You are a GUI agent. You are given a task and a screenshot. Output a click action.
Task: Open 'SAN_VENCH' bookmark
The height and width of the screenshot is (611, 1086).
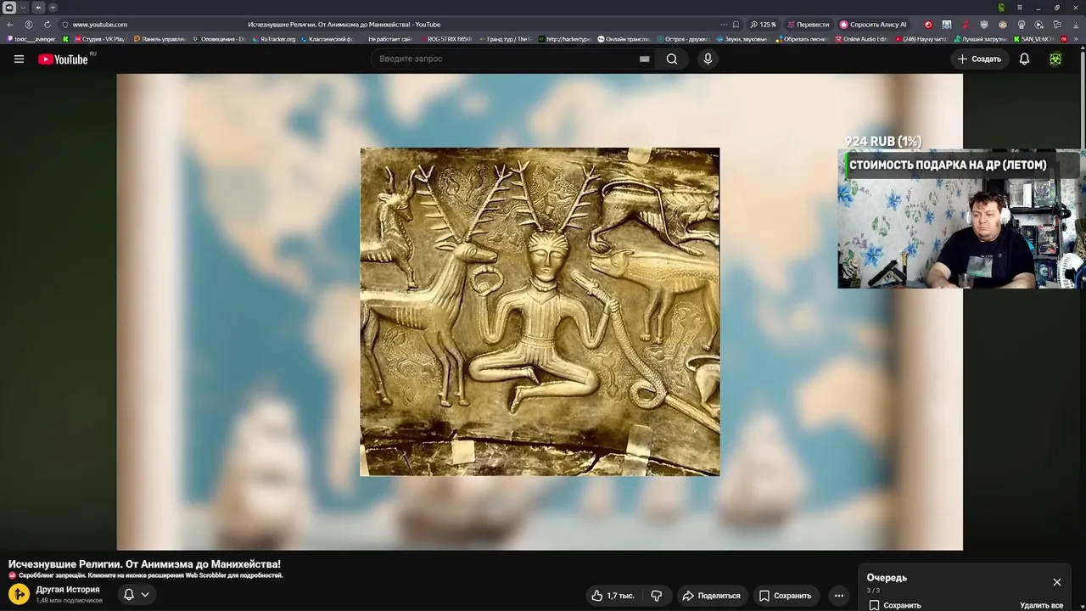tap(1033, 39)
